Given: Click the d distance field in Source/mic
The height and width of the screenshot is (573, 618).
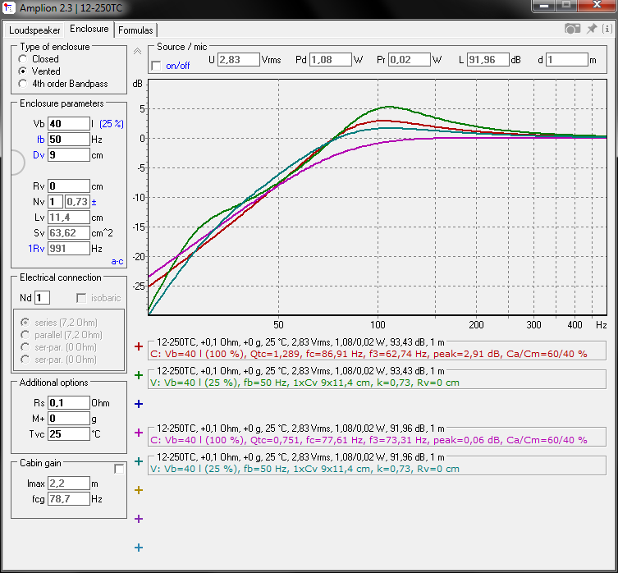Looking at the screenshot, I should 567,60.
